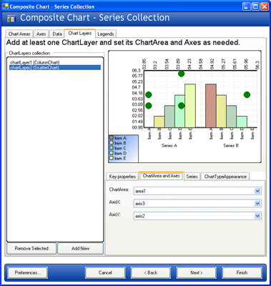Open Preferences dialog

click(x=28, y=272)
